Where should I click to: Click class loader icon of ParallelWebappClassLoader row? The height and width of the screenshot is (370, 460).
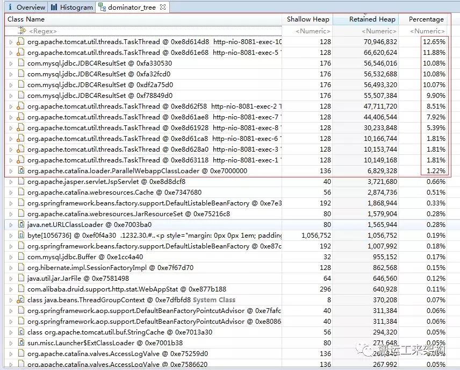click(x=21, y=170)
